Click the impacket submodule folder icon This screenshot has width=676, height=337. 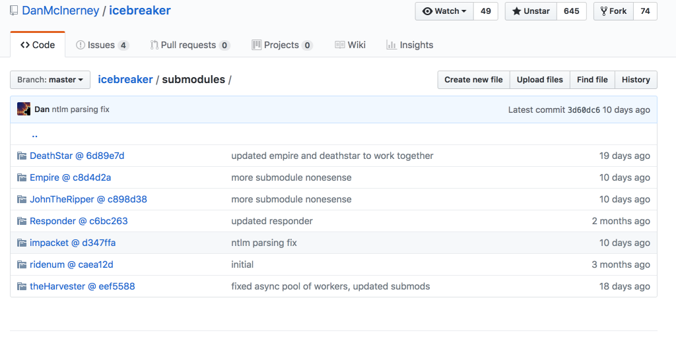click(x=22, y=243)
